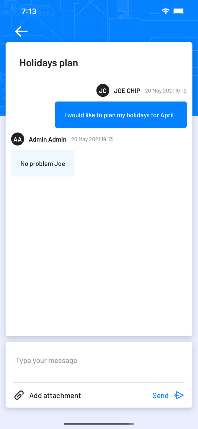Screen dimensions: 198x429
Task: Tap the battery status icon
Action: pyautogui.click(x=179, y=11)
